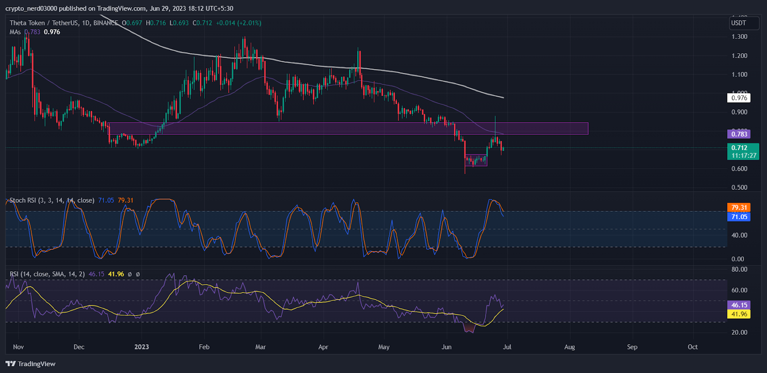Viewport: 767px width, 373px height.
Task: Open the RSI (14, close, SMA) legend
Action: click(47, 274)
